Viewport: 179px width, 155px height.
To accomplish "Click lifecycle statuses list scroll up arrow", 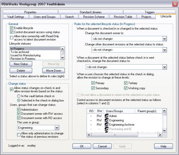I will pyautogui.click(x=63, y=49).
